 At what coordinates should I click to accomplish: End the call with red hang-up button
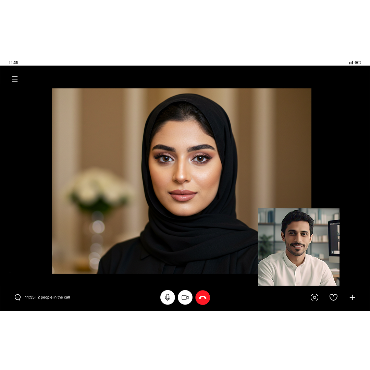click(203, 297)
